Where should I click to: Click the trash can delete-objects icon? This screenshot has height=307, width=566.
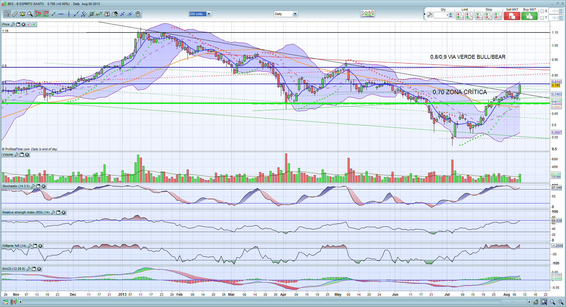tap(138, 14)
